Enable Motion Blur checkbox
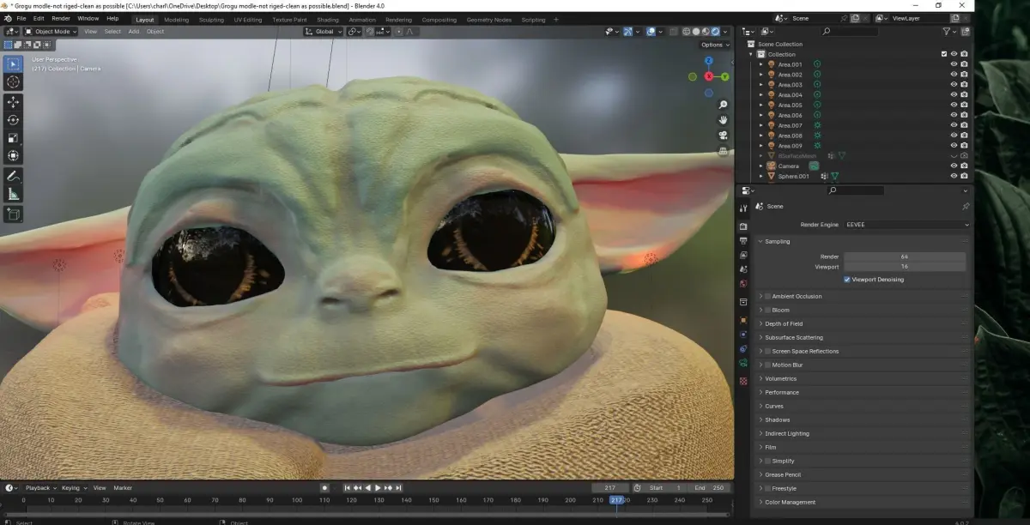Image resolution: width=1030 pixels, height=525 pixels. click(767, 365)
